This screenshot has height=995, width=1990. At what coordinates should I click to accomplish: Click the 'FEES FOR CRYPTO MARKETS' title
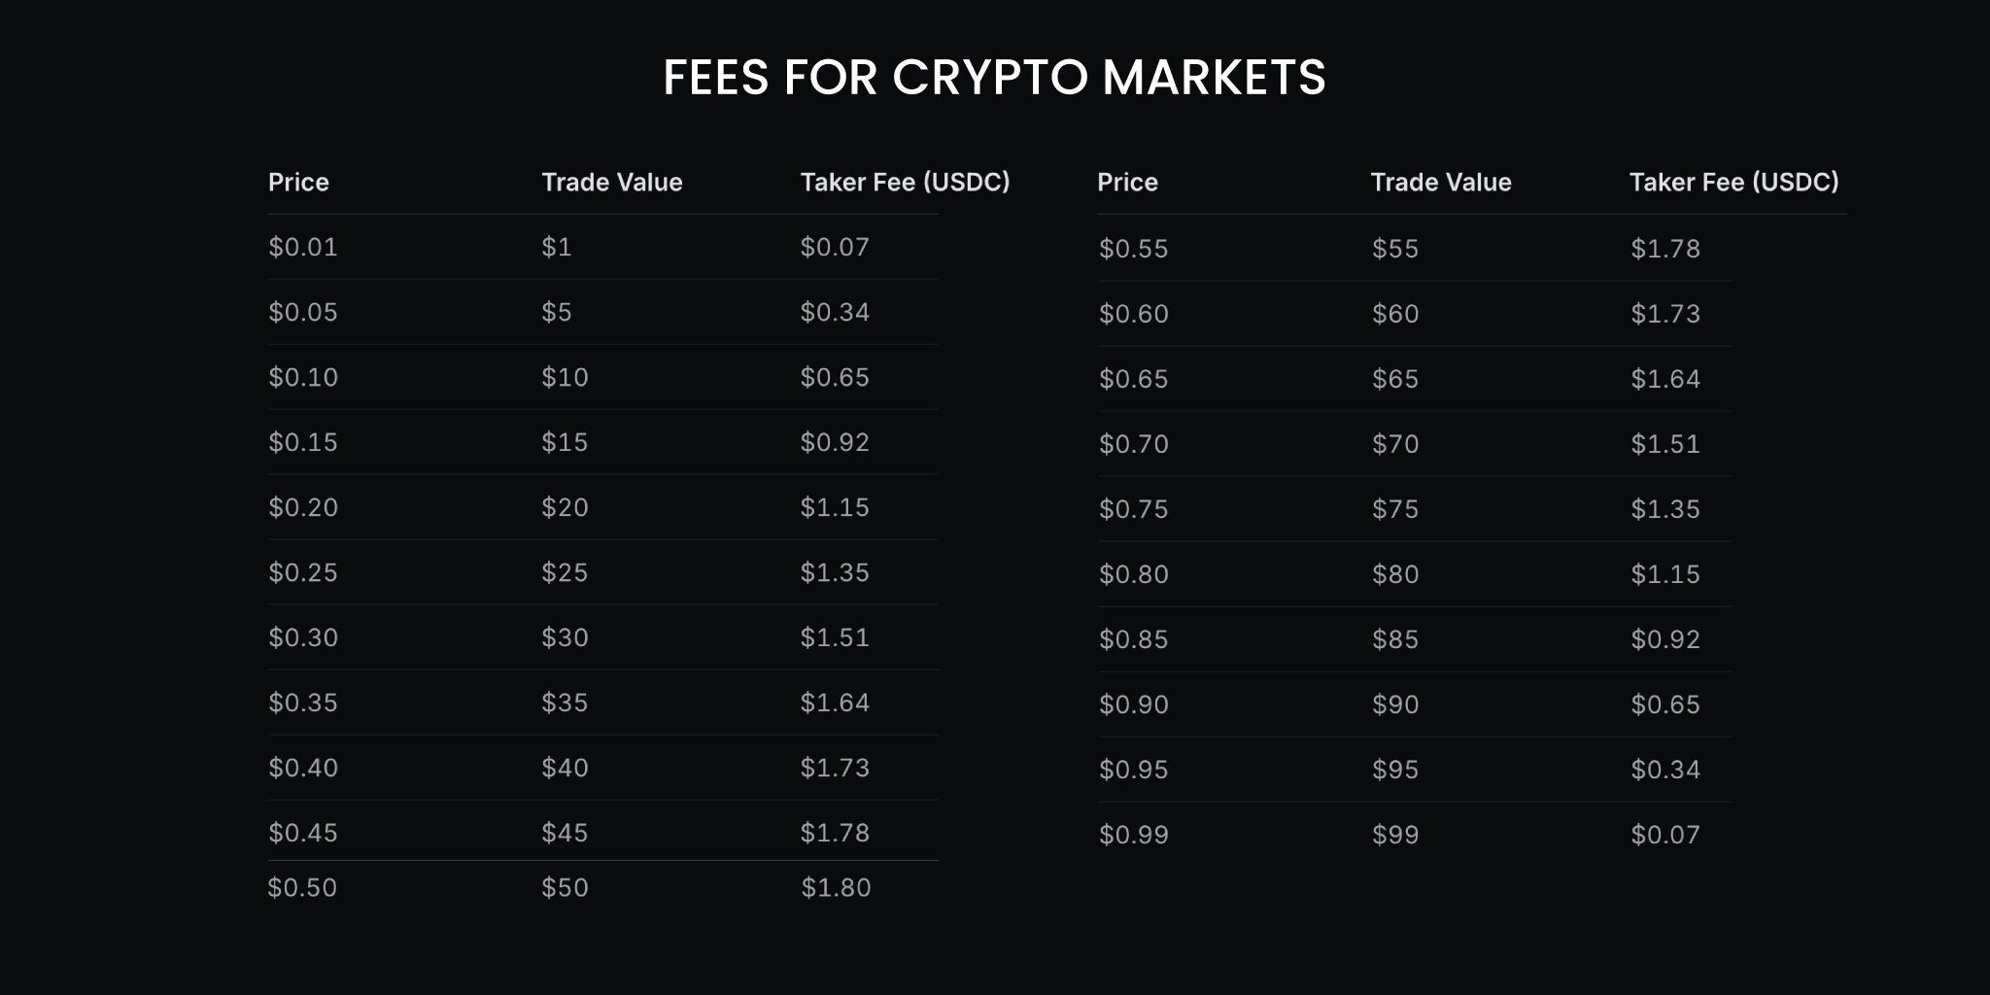click(994, 78)
